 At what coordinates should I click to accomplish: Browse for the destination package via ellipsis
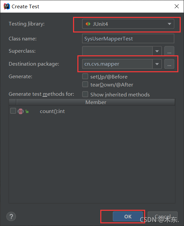(169, 64)
